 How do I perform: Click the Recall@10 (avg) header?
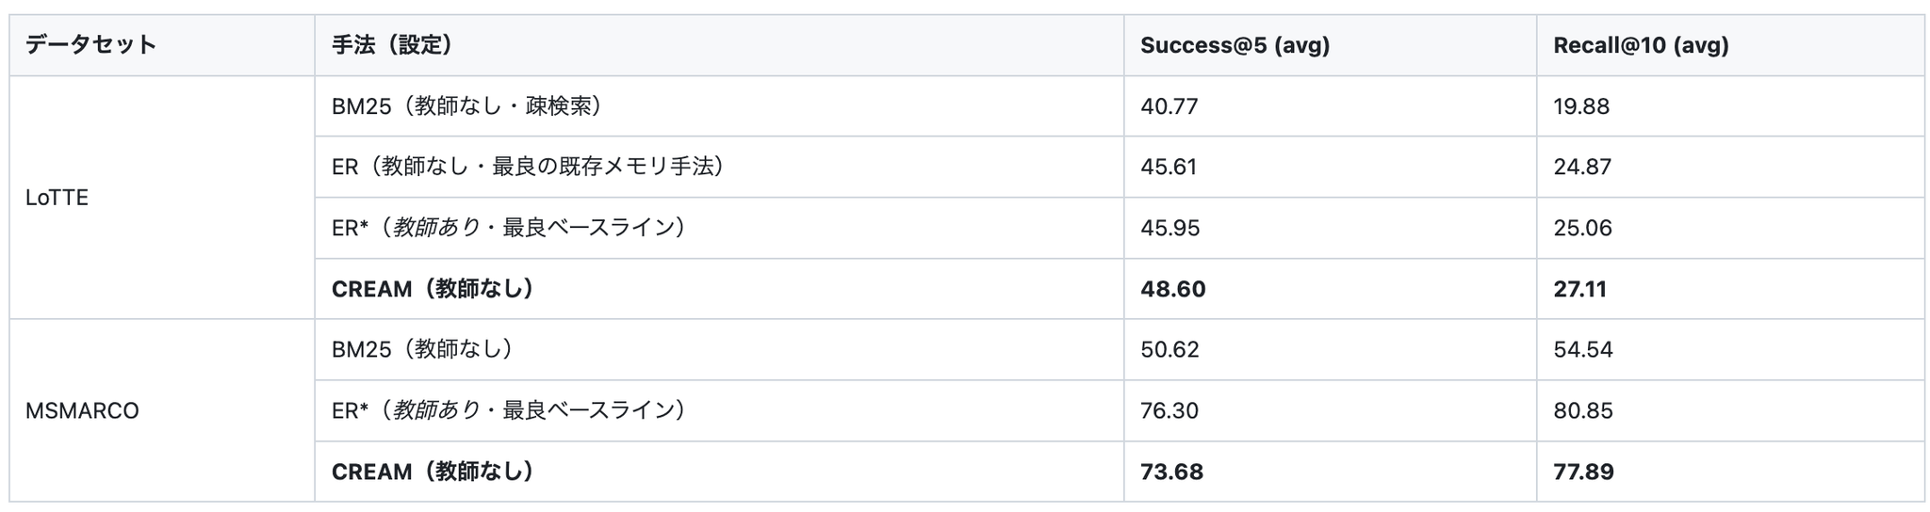coord(1641,45)
